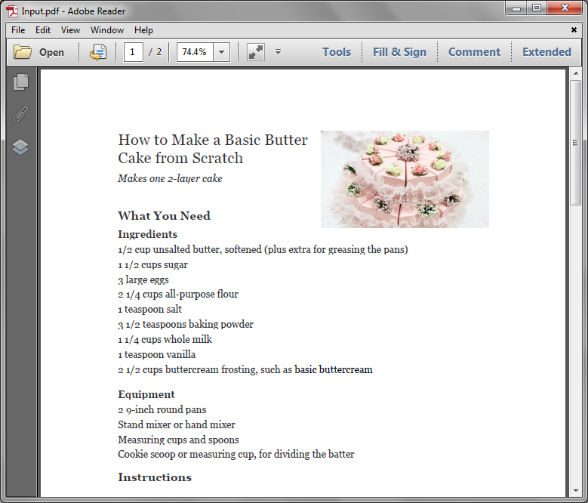This screenshot has width=588, height=503.
Task: Click the '1/2 cup unsalted butter' line
Action: tap(263, 250)
